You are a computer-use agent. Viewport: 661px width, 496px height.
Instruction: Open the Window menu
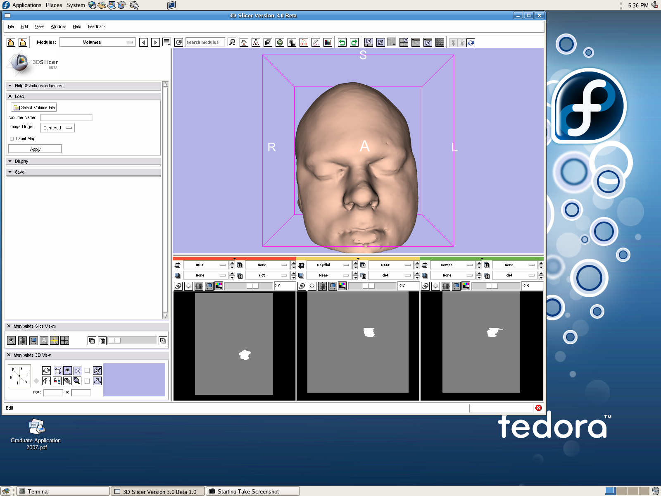58,26
